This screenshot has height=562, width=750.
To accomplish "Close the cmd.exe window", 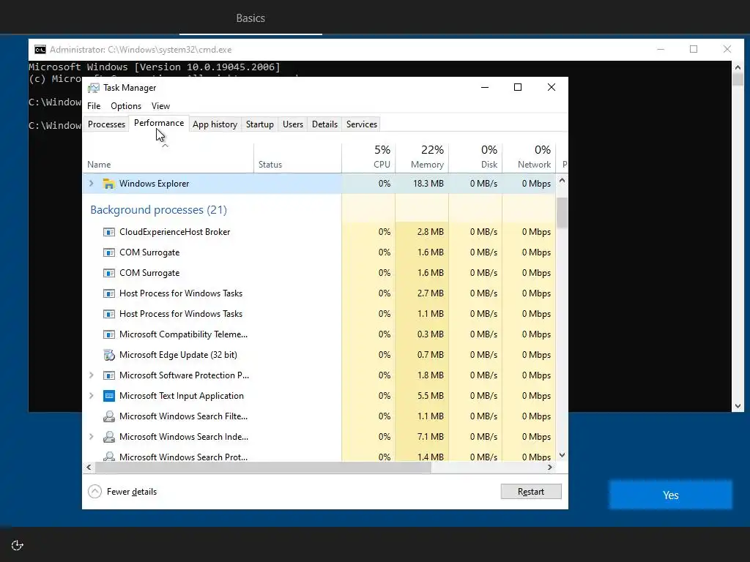I will pos(727,49).
